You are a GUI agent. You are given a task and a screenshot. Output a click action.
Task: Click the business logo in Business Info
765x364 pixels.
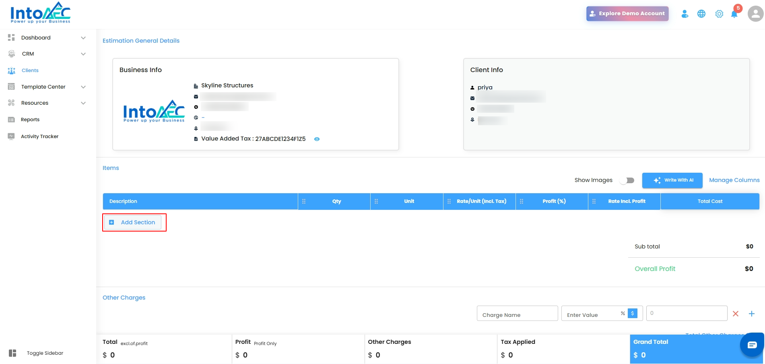click(154, 111)
